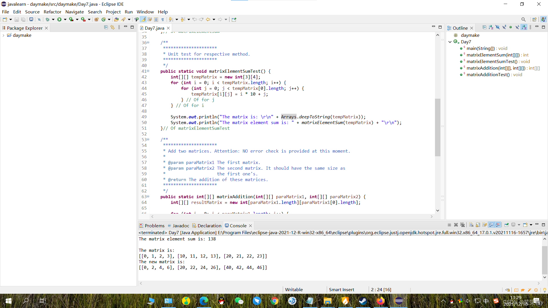Click the Open Type icon in toolbar
This screenshot has width=548, height=308.
[116, 19]
